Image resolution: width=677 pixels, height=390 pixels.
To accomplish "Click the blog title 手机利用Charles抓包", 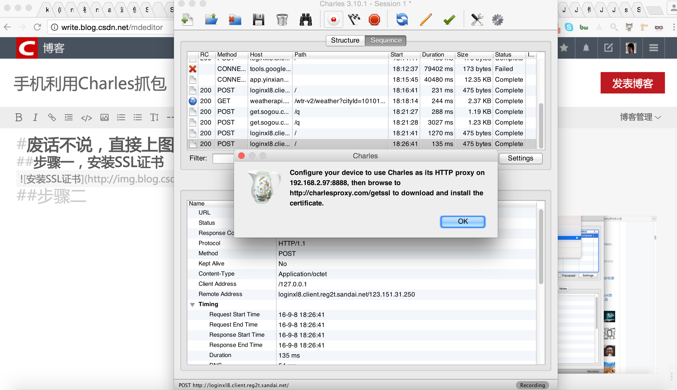I will coord(90,83).
